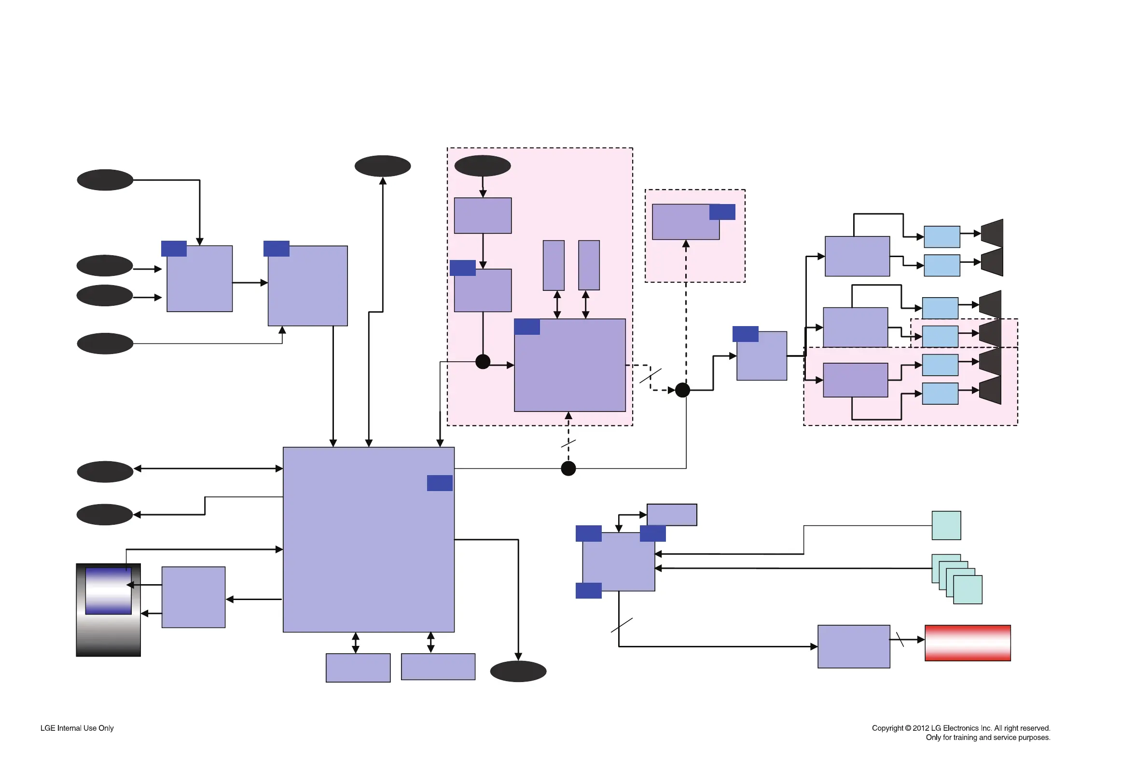1135x766 pixels.
Task: Select the red and white gradient bar
Action: click(x=968, y=643)
